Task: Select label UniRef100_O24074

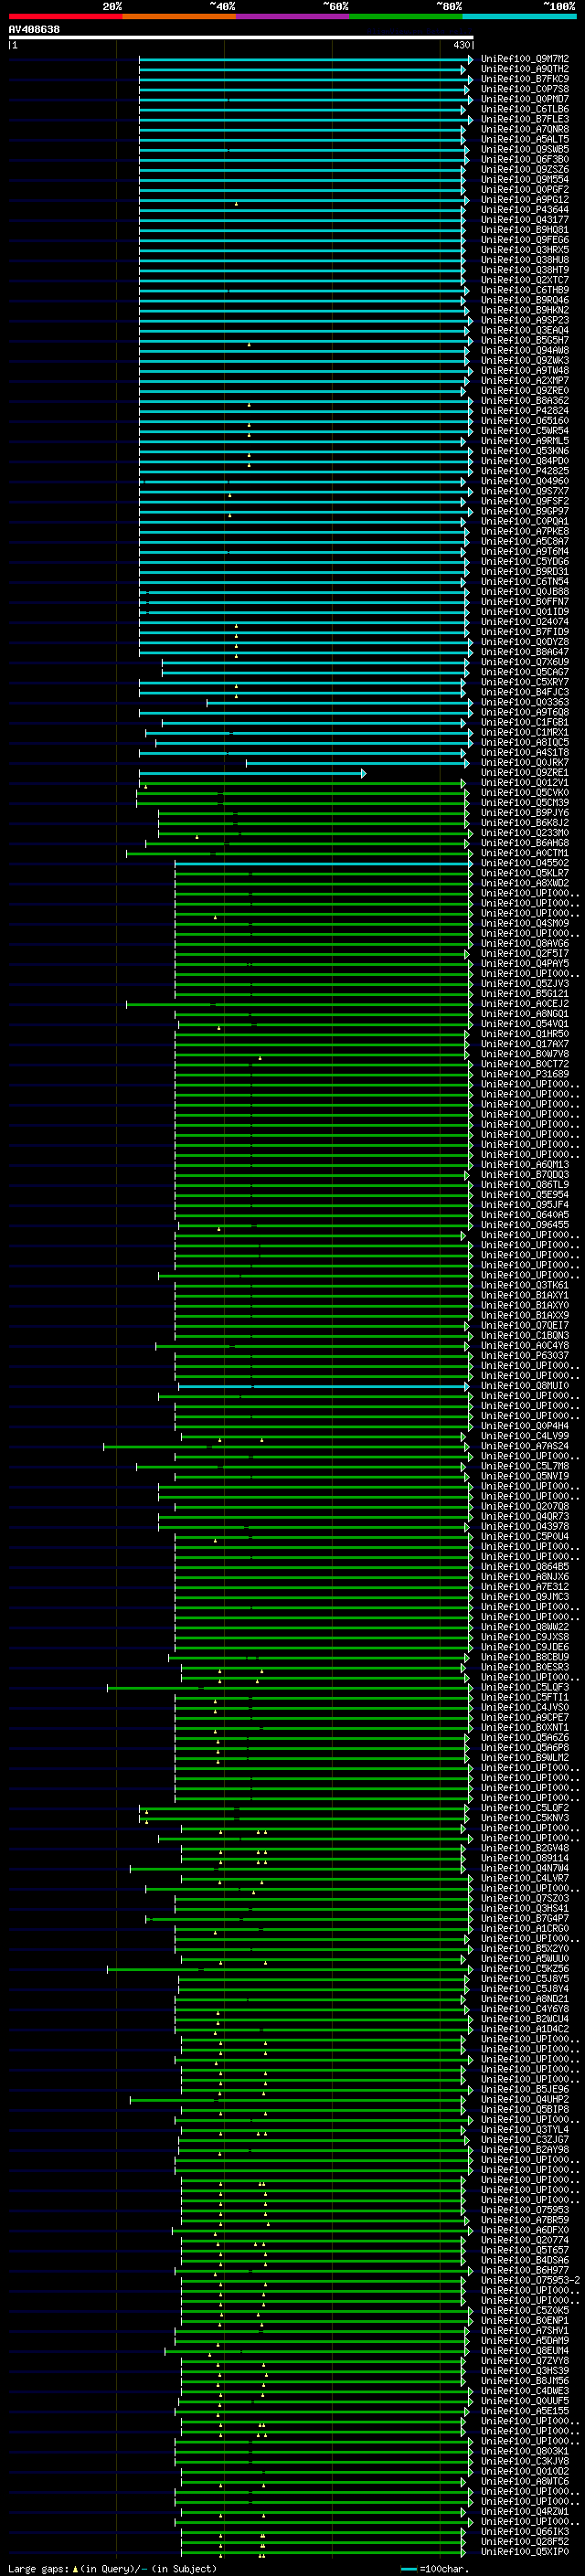Action: tap(525, 622)
